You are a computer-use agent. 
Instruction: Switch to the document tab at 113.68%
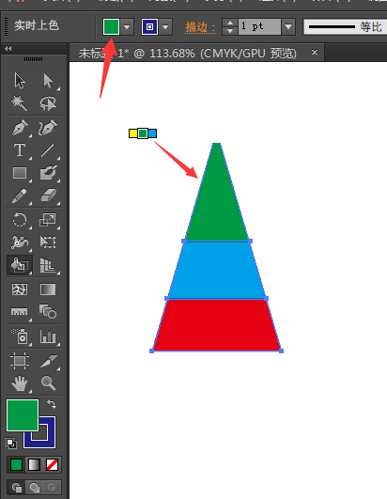188,54
